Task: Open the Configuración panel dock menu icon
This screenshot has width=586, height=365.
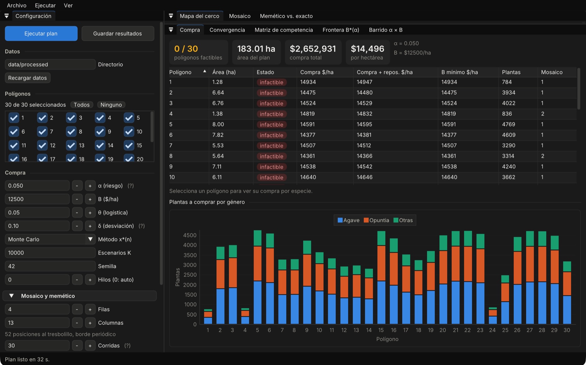Action: (6, 16)
